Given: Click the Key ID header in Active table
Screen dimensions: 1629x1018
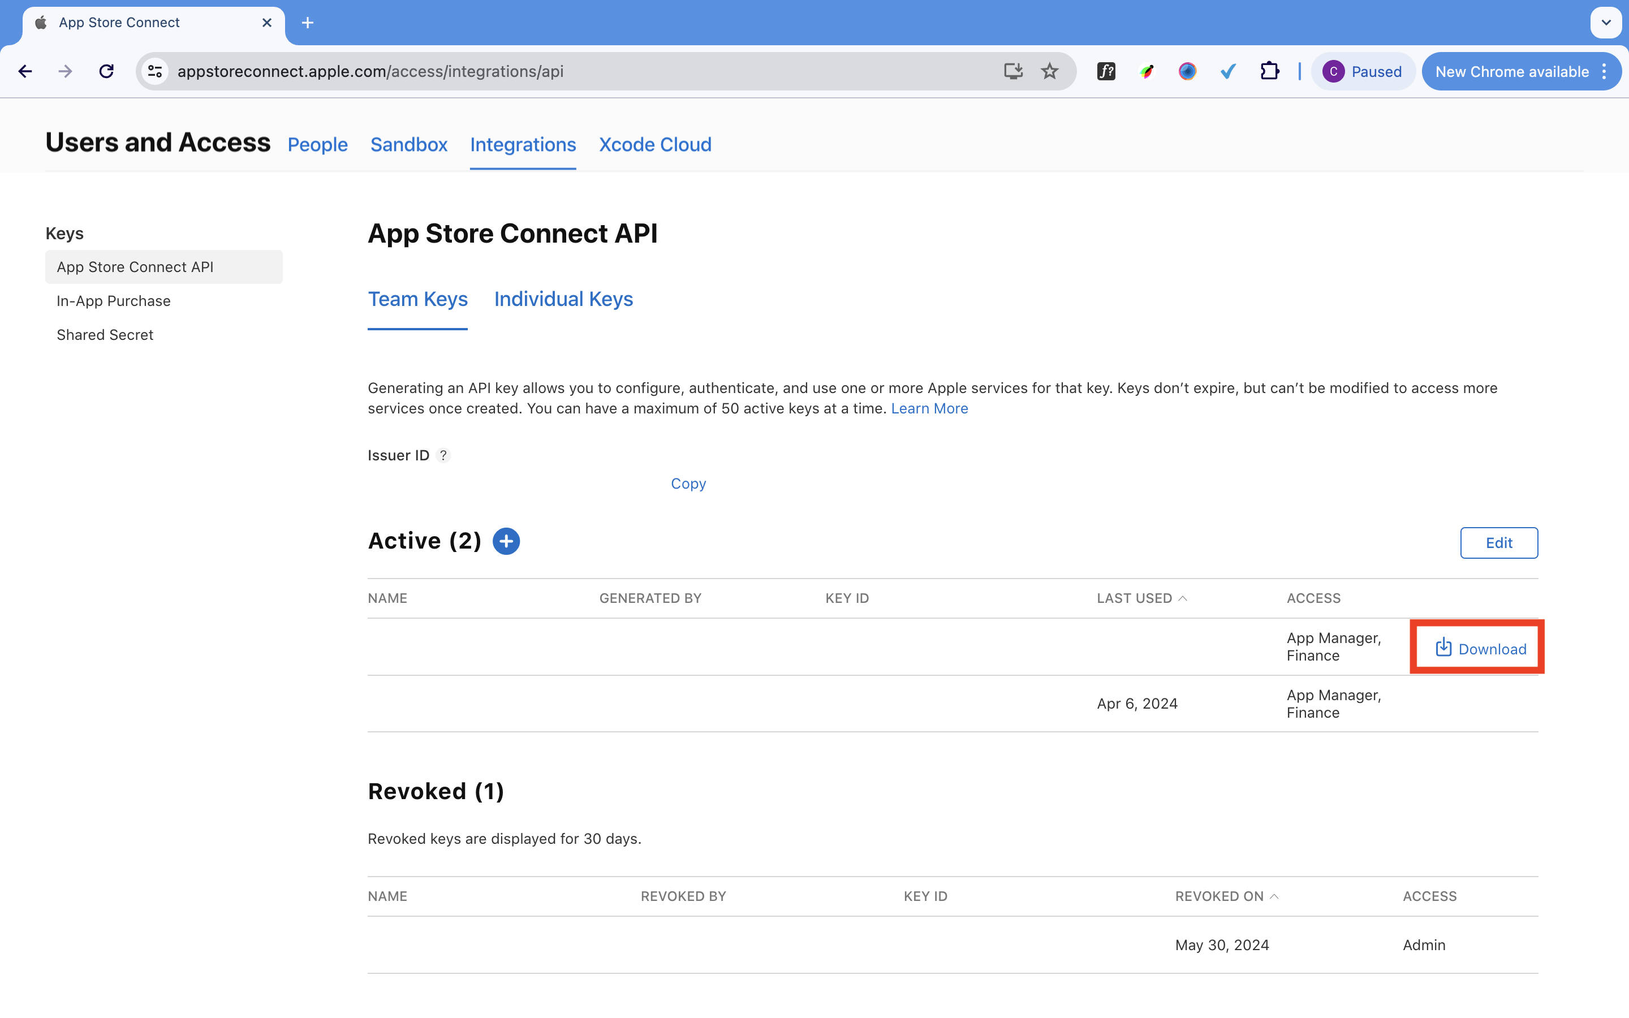Looking at the screenshot, I should 847,598.
